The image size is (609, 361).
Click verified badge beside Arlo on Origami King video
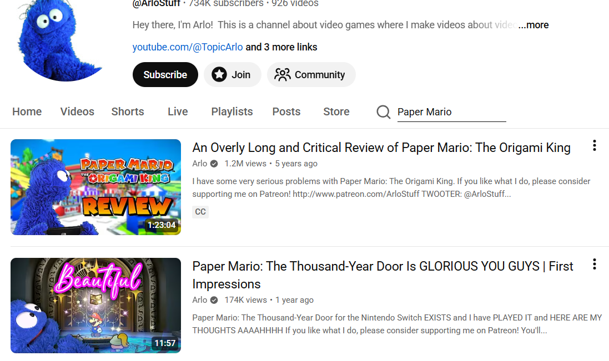tap(214, 164)
